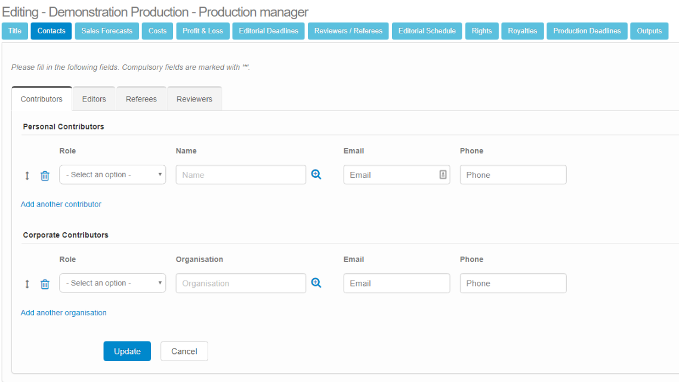Viewport: 679px width, 382px height.
Task: Click the reorder arrow on corporate contributor row
Action: 27,284
